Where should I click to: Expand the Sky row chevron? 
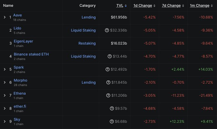5,121
